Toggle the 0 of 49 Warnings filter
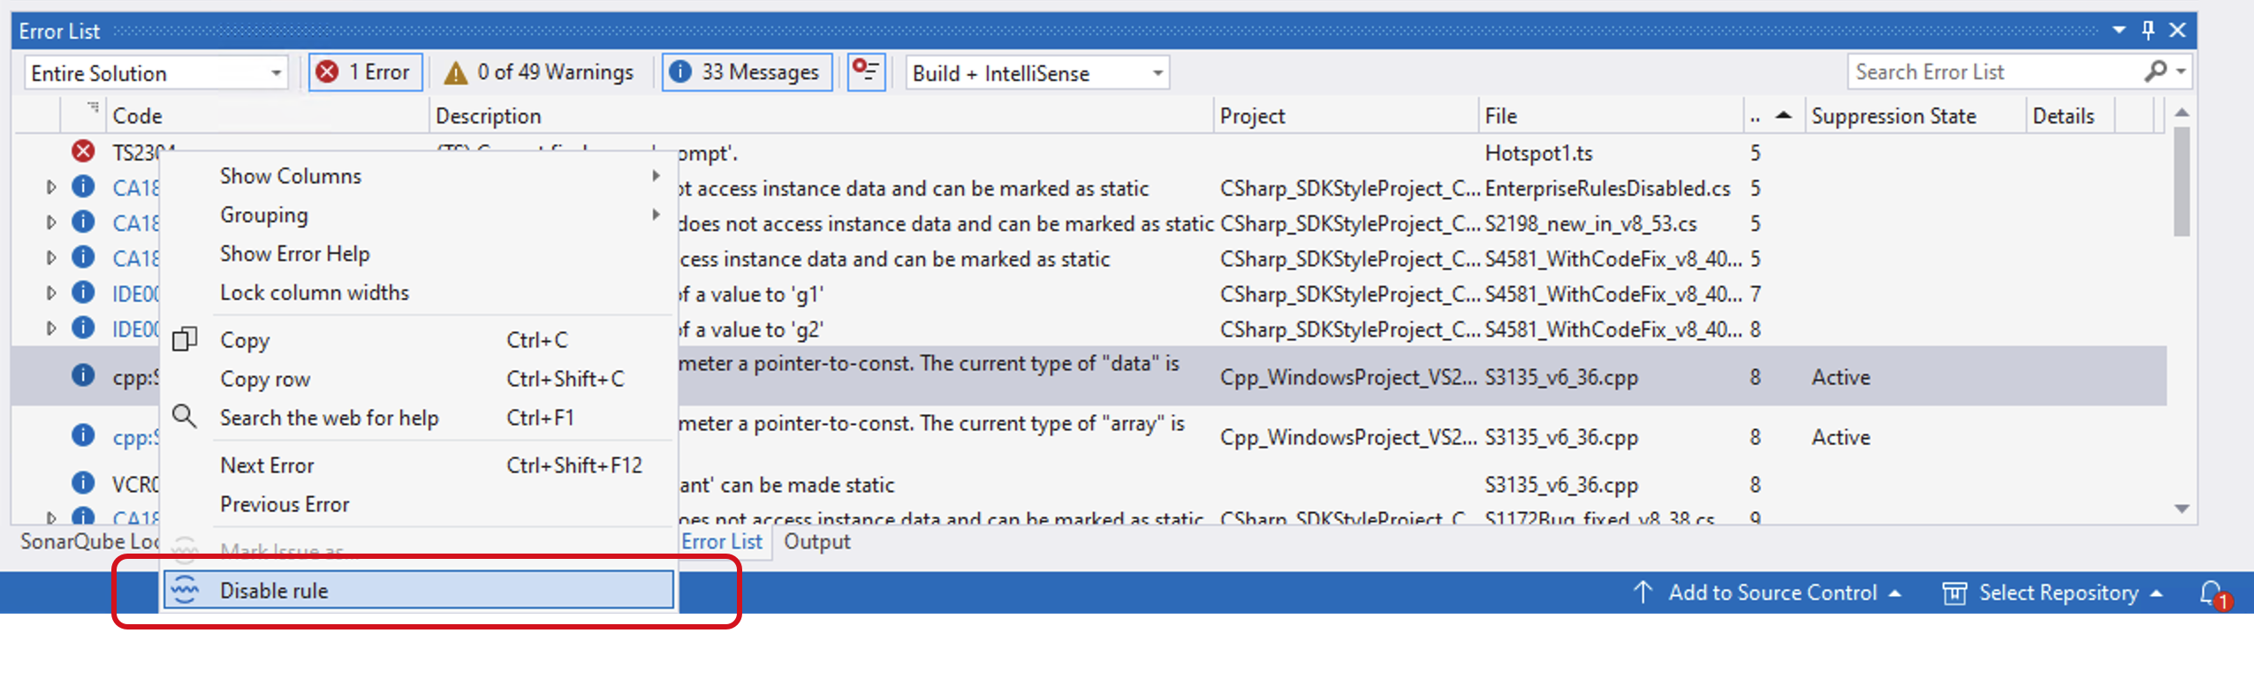 tap(540, 72)
